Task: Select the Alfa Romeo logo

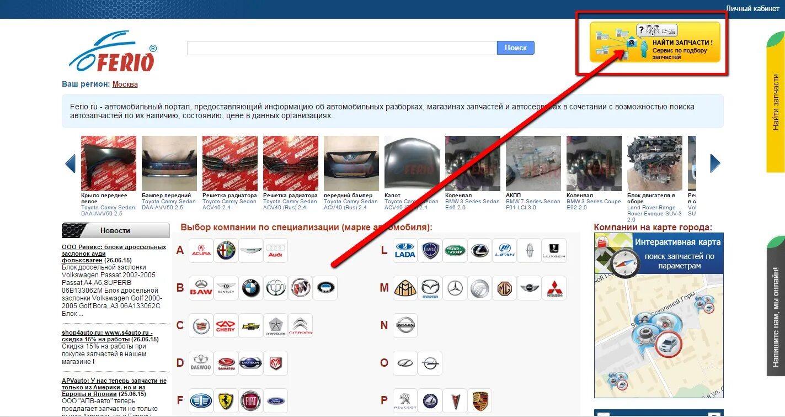Action: click(x=226, y=251)
